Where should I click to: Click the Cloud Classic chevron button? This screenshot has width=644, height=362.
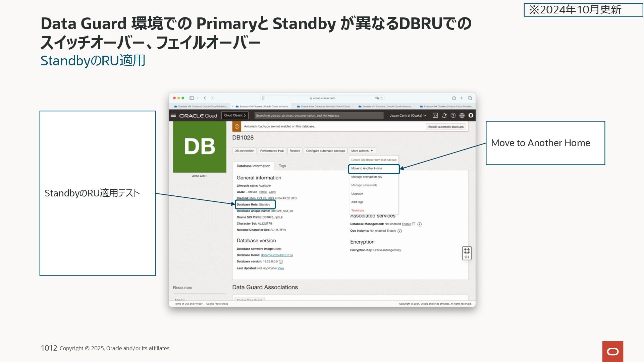click(x=235, y=115)
